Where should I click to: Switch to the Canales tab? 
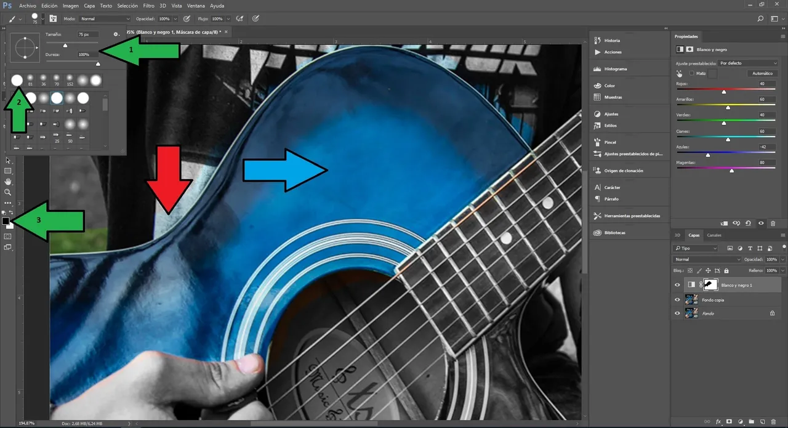pos(714,235)
